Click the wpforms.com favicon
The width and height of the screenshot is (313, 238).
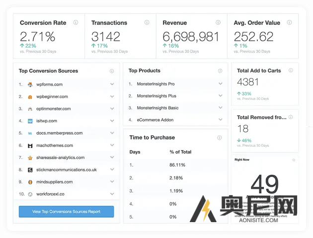pyautogui.click(x=30, y=84)
